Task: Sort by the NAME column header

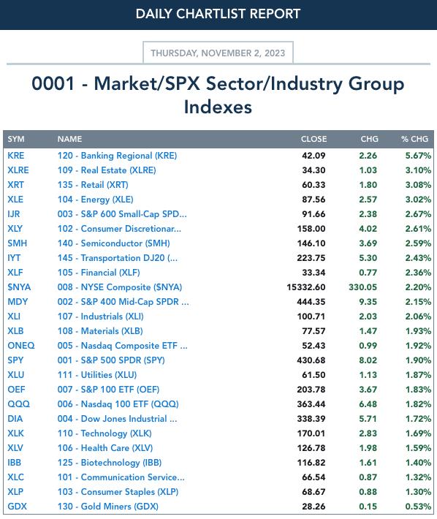Action: (69, 139)
